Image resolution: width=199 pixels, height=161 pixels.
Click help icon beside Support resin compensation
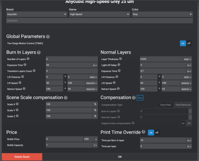133,123
